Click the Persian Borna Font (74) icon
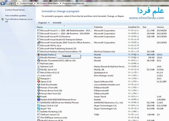Screen dimensions: 169x121 pyautogui.click(x=38, y=91)
